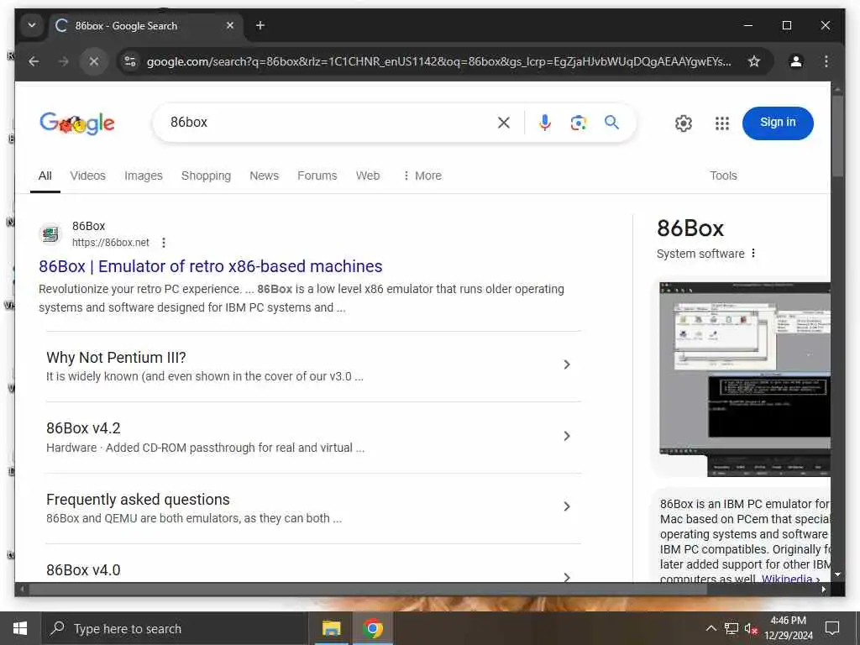The image size is (860, 645).
Task: View site information icon in address bar
Action: pyautogui.click(x=130, y=61)
